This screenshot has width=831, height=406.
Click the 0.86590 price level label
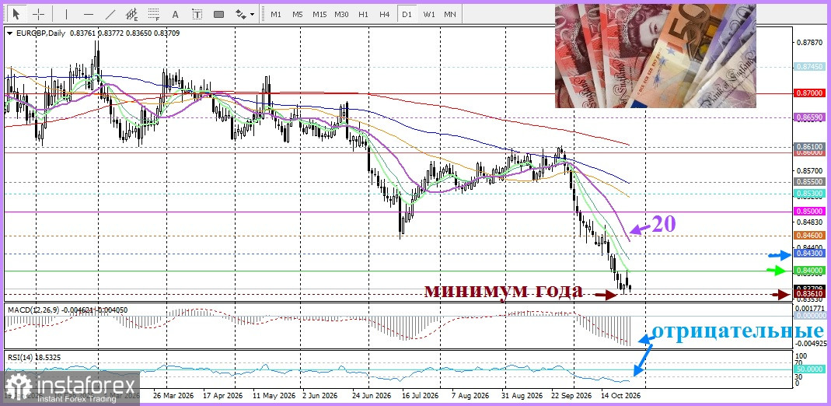click(808, 117)
